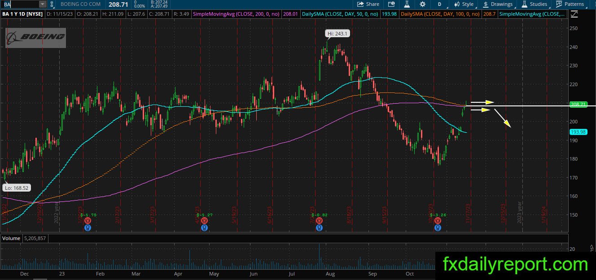
Task: Click the red earnings phone icon at $-3.26
Action: coord(438,220)
